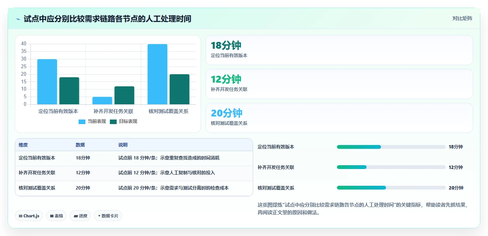
Task: Click the progress row label 核对测试覆盖关系
Action: [x=276, y=188]
